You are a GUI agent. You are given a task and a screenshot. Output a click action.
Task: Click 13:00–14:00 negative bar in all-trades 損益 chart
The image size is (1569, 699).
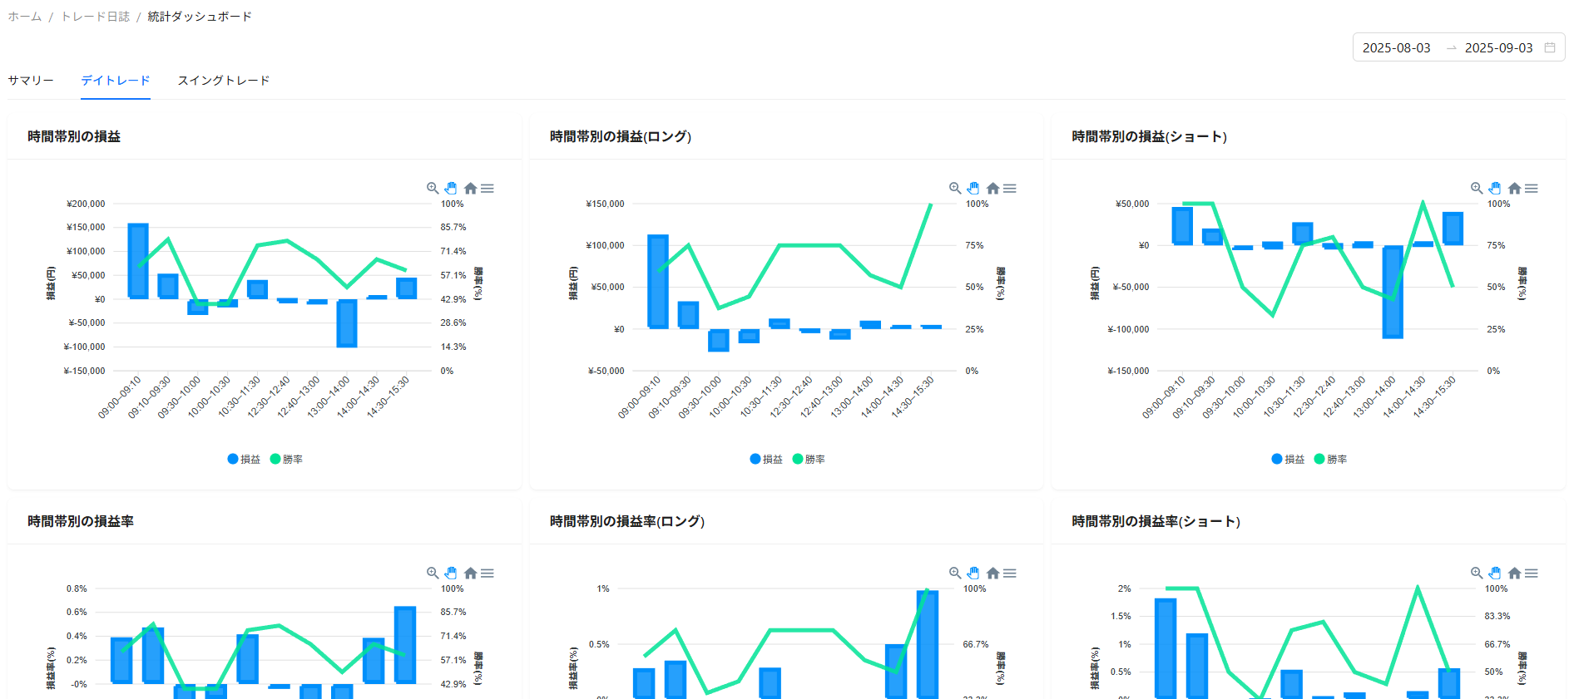(347, 323)
